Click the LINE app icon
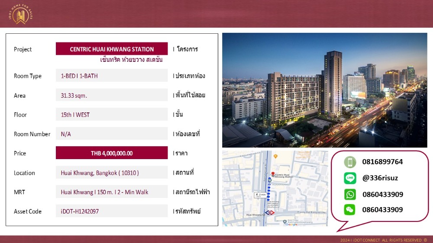This screenshot has height=243, width=433. coord(350,178)
